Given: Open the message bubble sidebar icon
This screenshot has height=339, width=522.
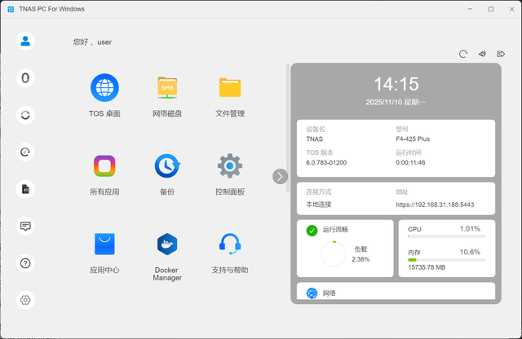Looking at the screenshot, I should [25, 226].
